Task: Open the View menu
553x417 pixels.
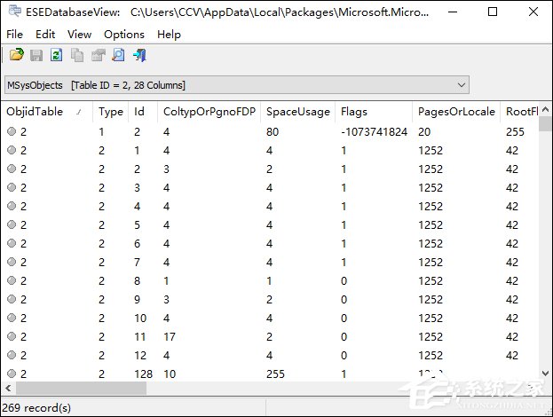Action: tap(79, 34)
